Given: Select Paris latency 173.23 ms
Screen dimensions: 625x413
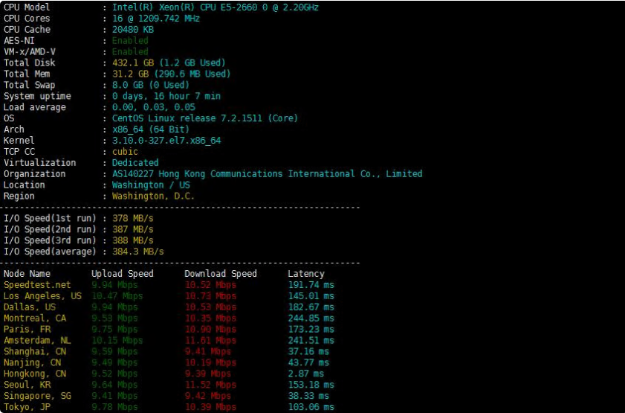Looking at the screenshot, I should point(311,330).
